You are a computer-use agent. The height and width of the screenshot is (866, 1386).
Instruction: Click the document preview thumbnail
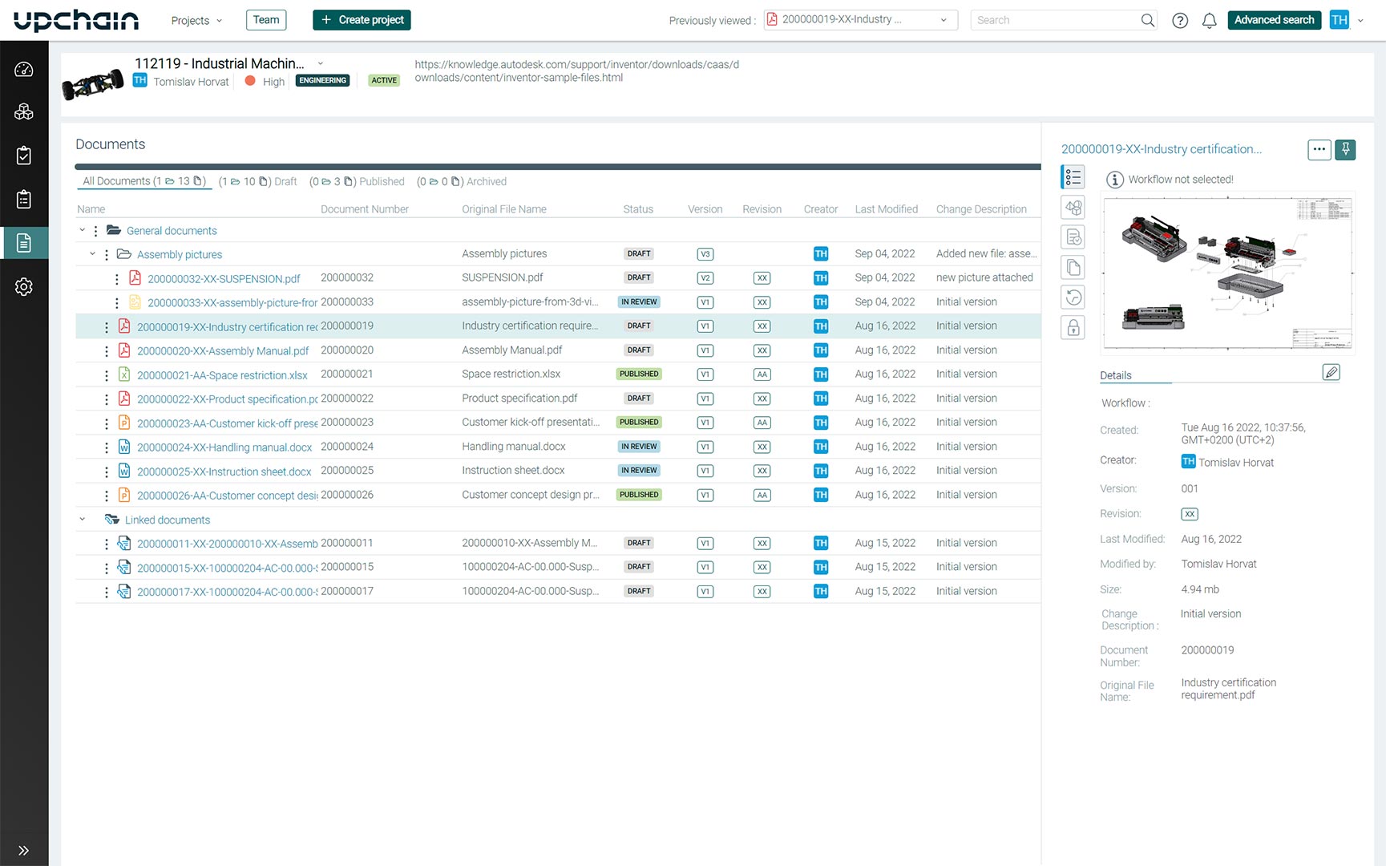pyautogui.click(x=1228, y=273)
